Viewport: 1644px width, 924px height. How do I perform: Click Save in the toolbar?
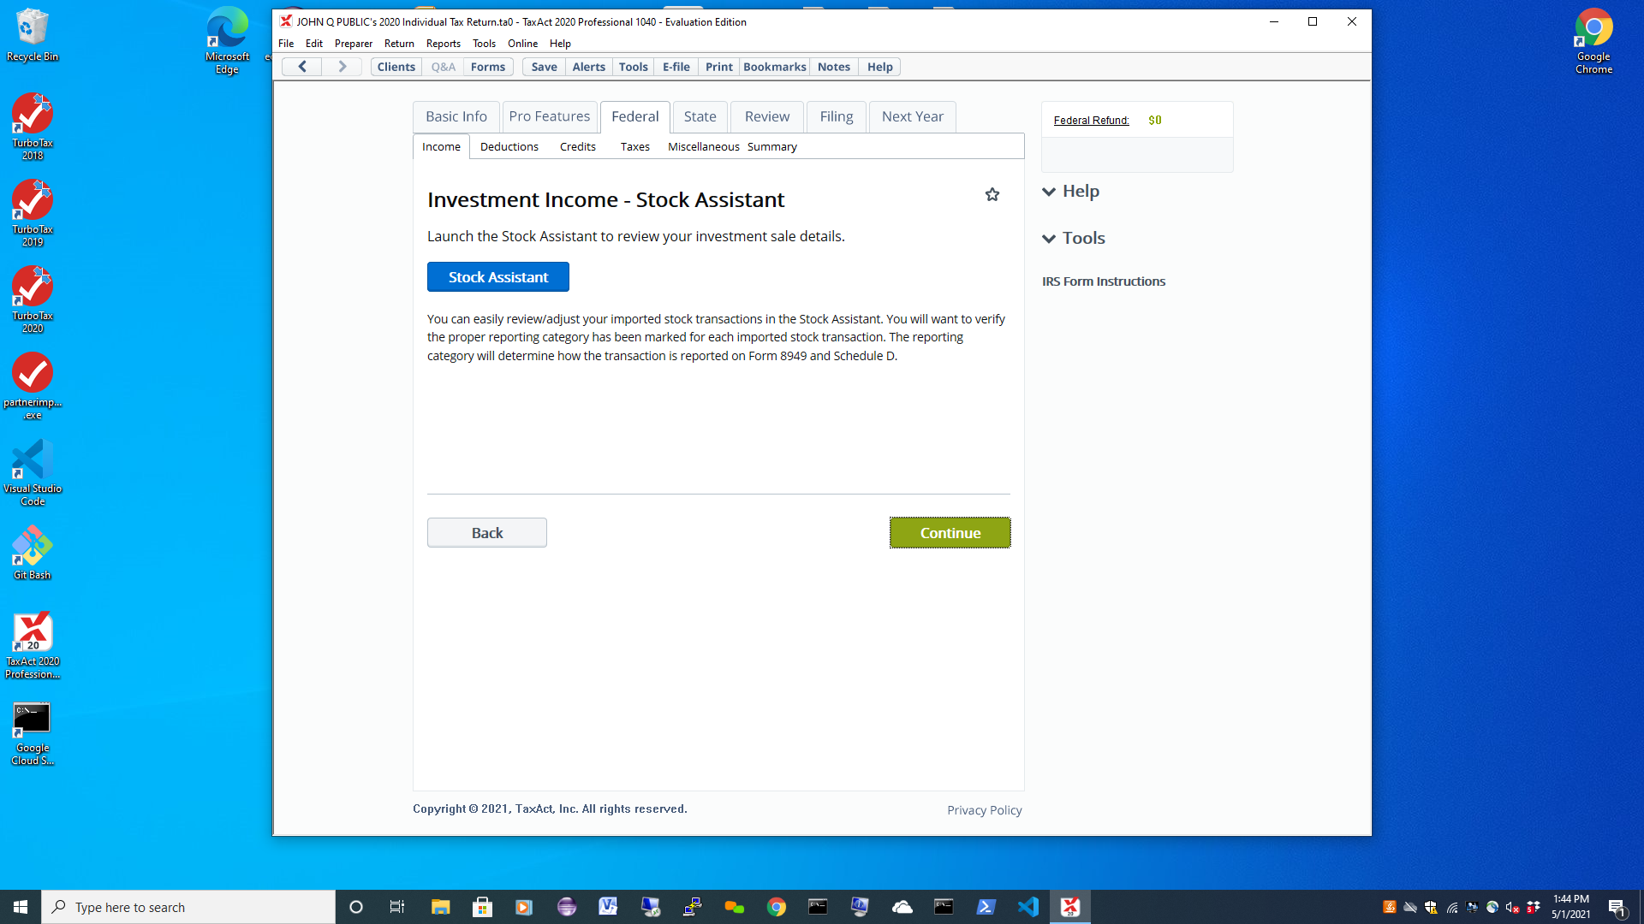[545, 67]
